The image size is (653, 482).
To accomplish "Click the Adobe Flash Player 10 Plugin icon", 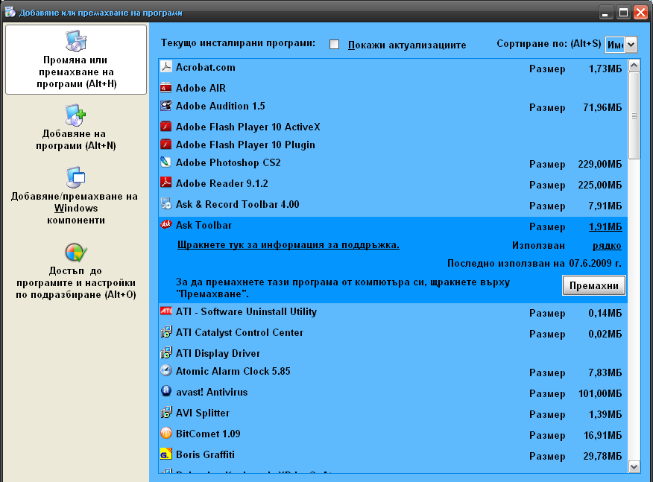I will tap(166, 145).
